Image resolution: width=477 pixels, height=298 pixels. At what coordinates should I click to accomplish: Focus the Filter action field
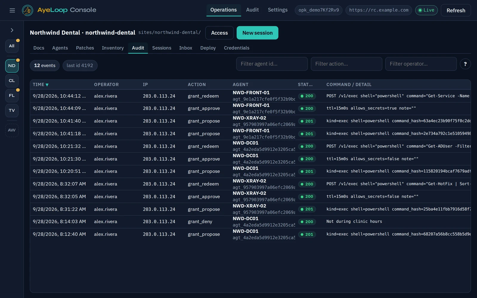346,64
